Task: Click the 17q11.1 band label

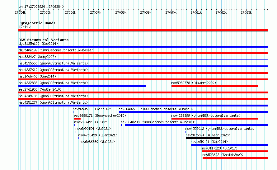Action: 25,27
